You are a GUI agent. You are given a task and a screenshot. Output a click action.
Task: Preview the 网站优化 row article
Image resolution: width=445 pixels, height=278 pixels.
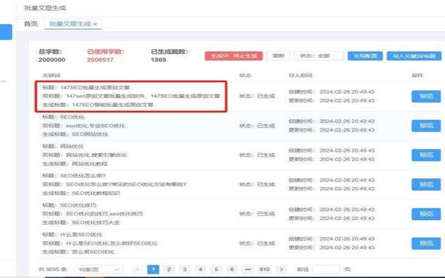(426, 155)
